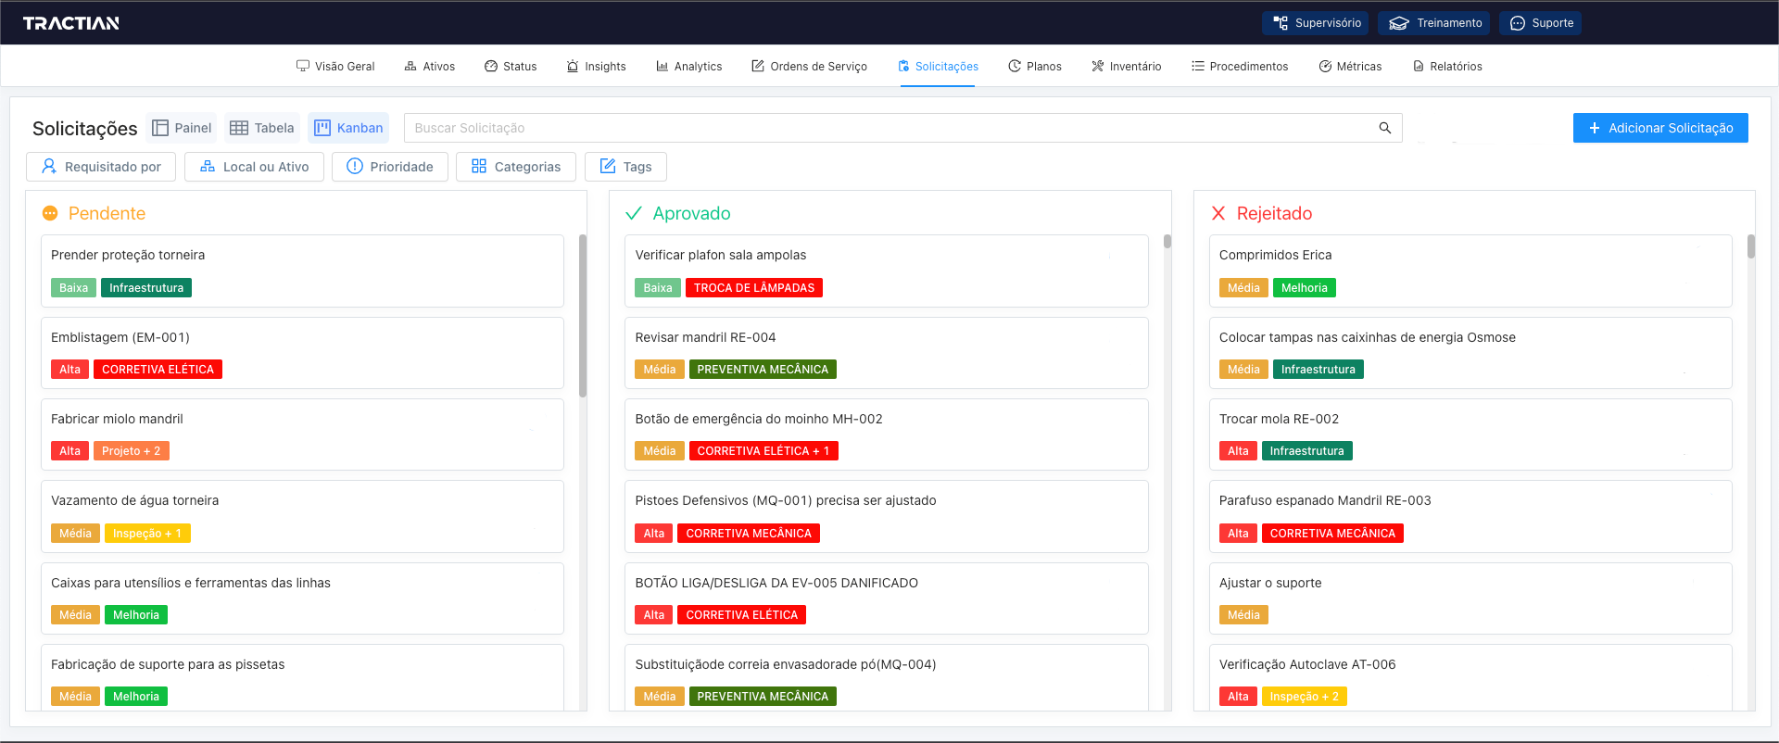Open the Suporte chat button
Screen dimensions: 1779x743
tap(1540, 23)
